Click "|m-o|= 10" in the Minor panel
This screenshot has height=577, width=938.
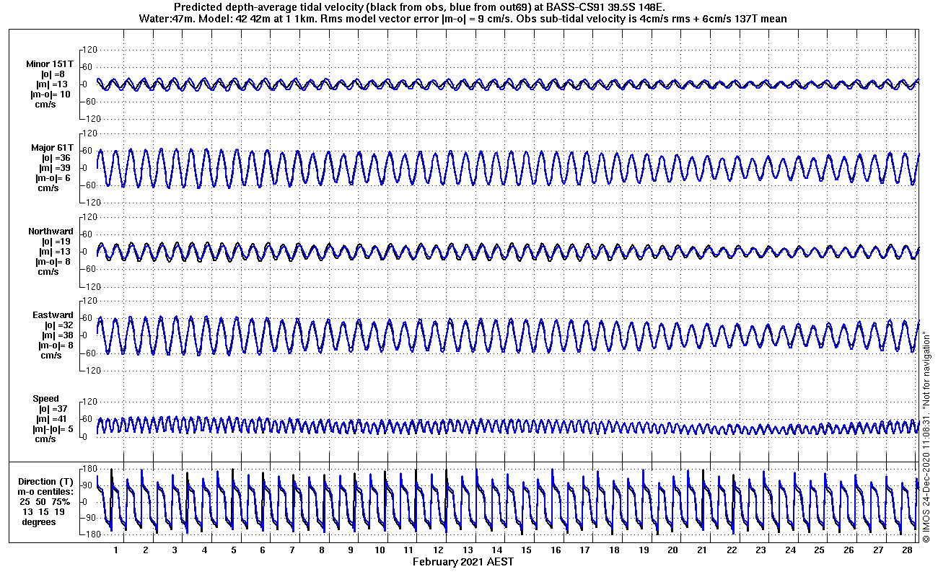pos(50,94)
